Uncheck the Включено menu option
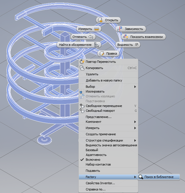Viewport: 185px width, 193px height. [108, 160]
